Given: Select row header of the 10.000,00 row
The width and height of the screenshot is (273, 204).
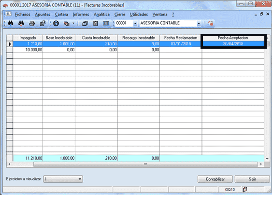Looking at the screenshot, I should [x=10, y=50].
